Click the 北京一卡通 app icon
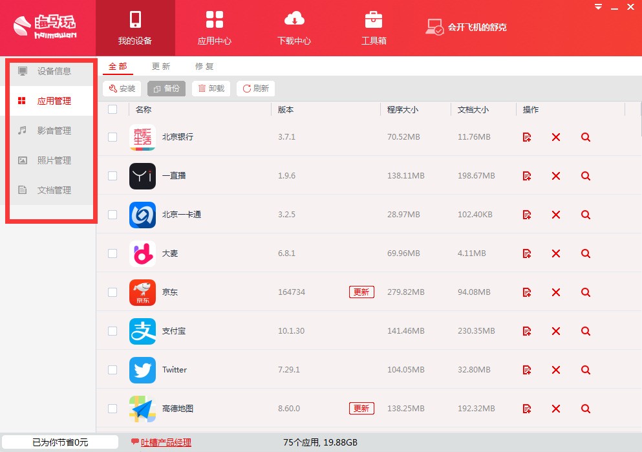This screenshot has height=452, width=642. (x=142, y=215)
